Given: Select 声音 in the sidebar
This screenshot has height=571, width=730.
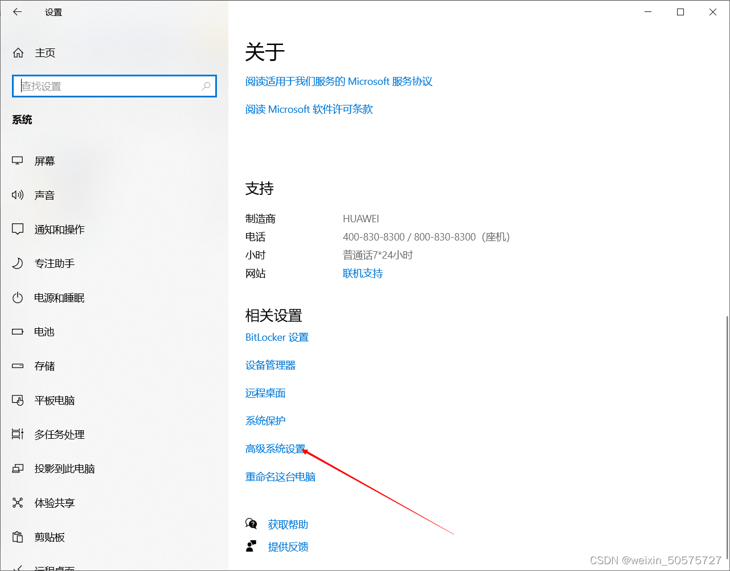Looking at the screenshot, I should click(44, 195).
